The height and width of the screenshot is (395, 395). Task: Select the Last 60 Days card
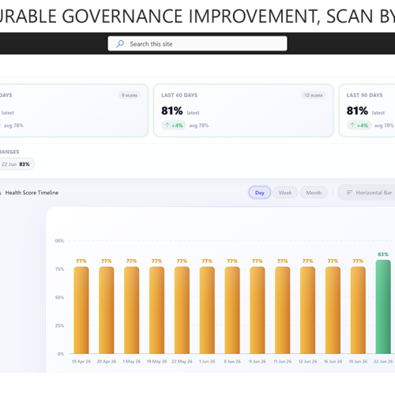click(243, 111)
